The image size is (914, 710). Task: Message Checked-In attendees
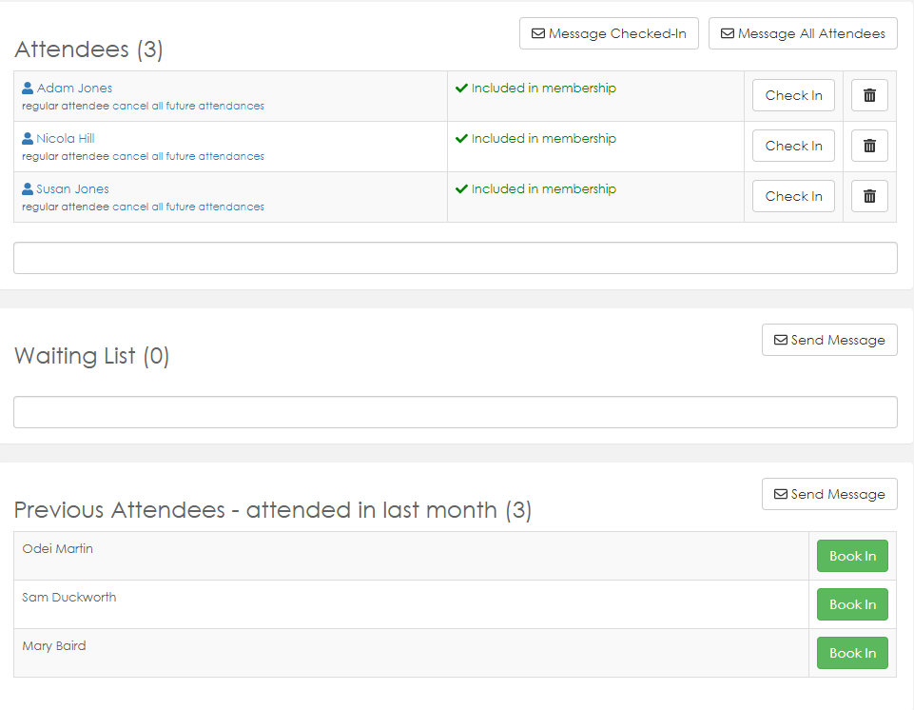point(609,33)
